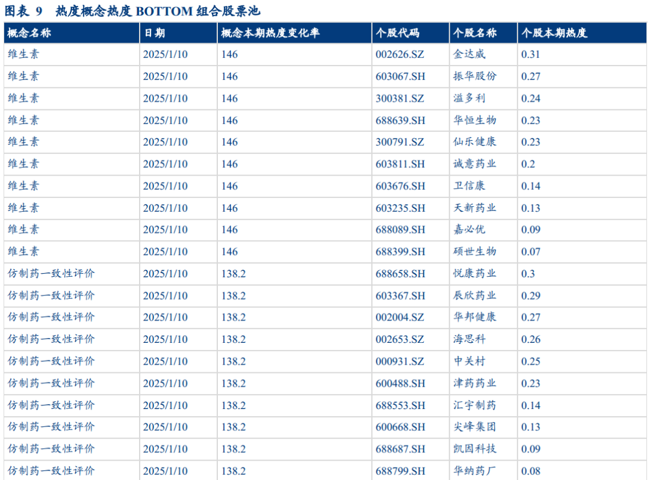650x480 pixels.
Task: Click stock name 硕世生物
Action: 475,251
